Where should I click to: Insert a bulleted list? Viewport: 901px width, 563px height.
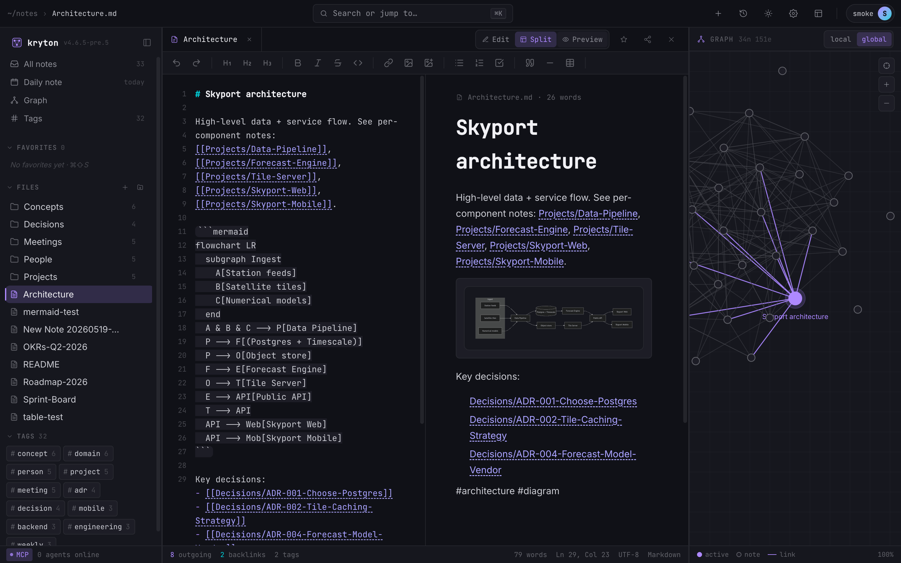click(459, 63)
